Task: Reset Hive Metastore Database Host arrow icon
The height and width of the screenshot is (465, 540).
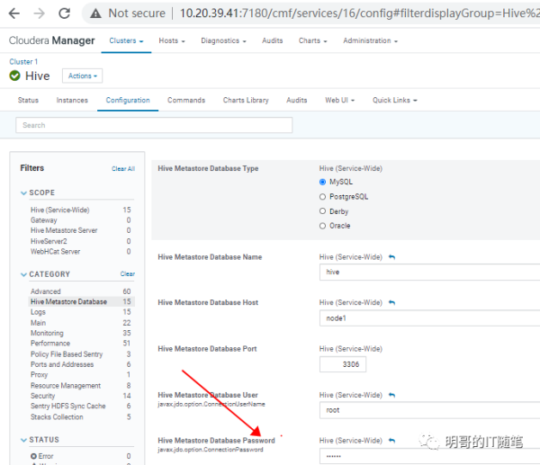Action: [x=391, y=303]
